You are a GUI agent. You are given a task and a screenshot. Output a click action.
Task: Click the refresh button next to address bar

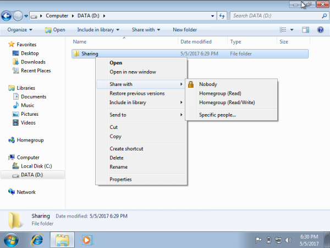coord(222,16)
